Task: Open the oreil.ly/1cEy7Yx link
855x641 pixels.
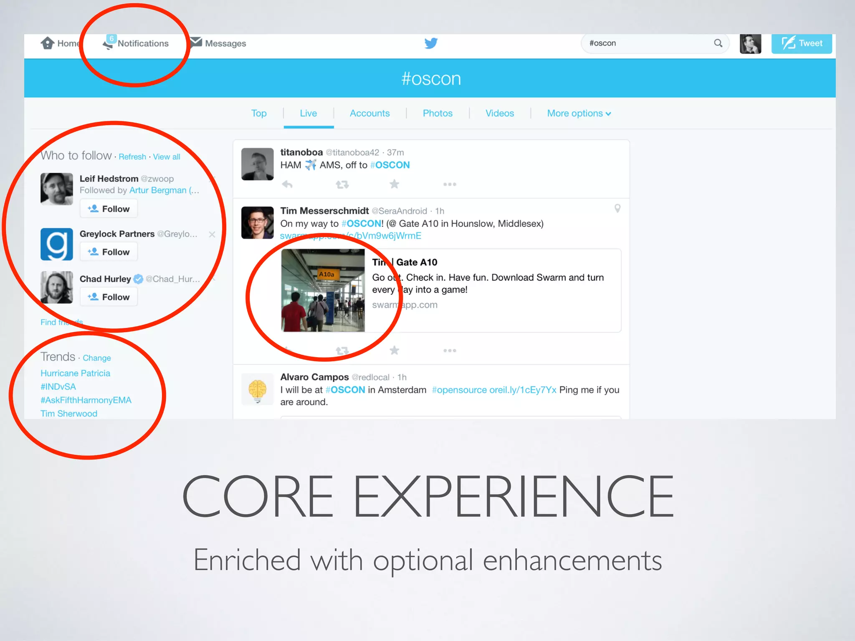Action: (x=523, y=390)
